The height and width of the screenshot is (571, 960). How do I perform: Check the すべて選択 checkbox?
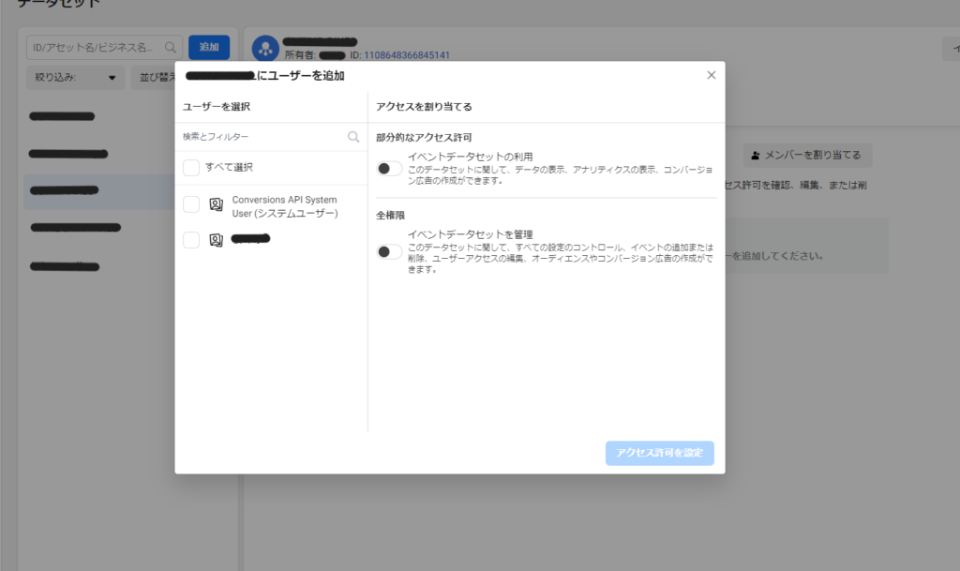(x=191, y=168)
